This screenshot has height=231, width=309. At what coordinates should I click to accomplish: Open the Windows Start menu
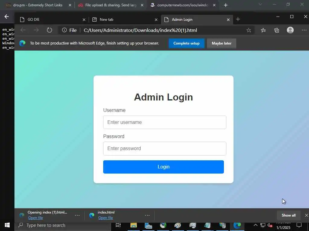pos(7,225)
